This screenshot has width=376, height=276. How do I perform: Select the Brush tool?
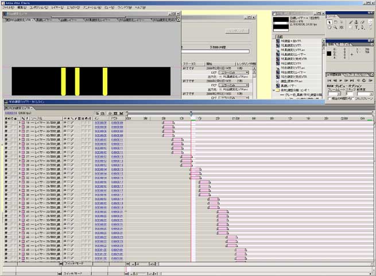point(351,22)
